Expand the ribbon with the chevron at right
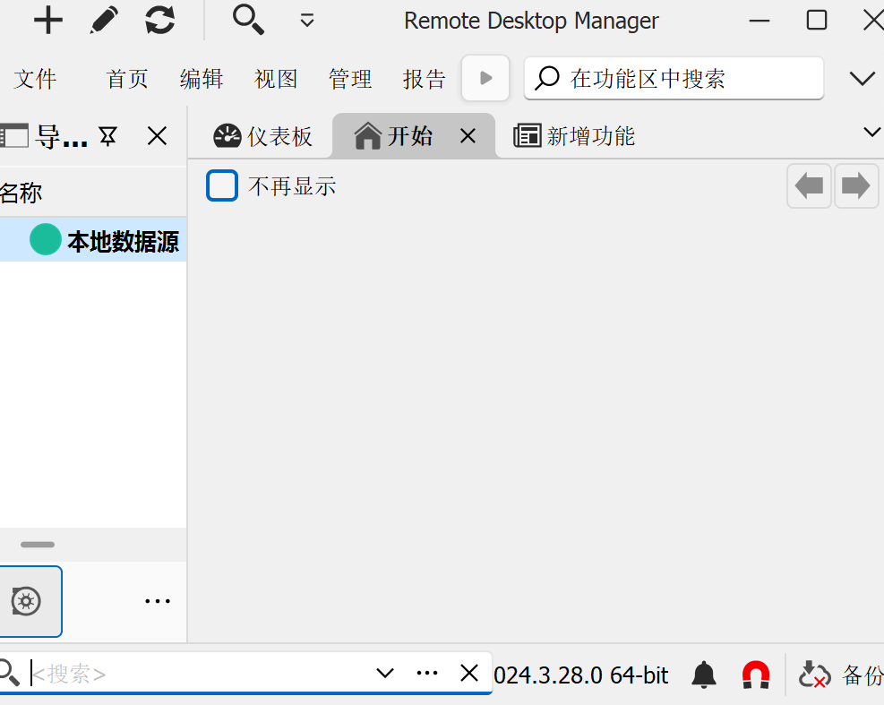884x705 pixels. (862, 79)
